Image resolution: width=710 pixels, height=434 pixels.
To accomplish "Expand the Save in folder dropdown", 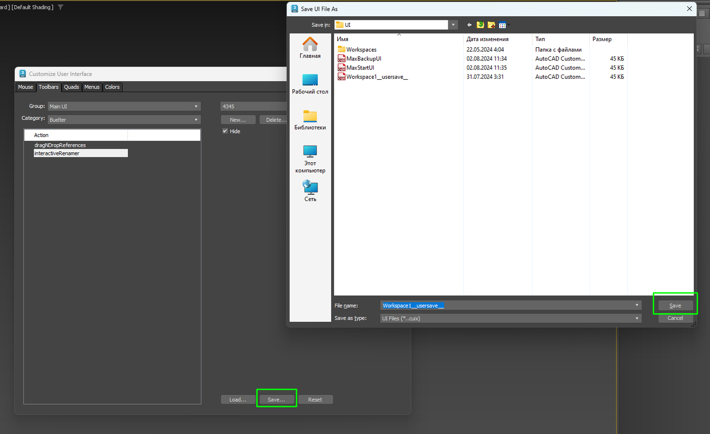I will click(453, 24).
